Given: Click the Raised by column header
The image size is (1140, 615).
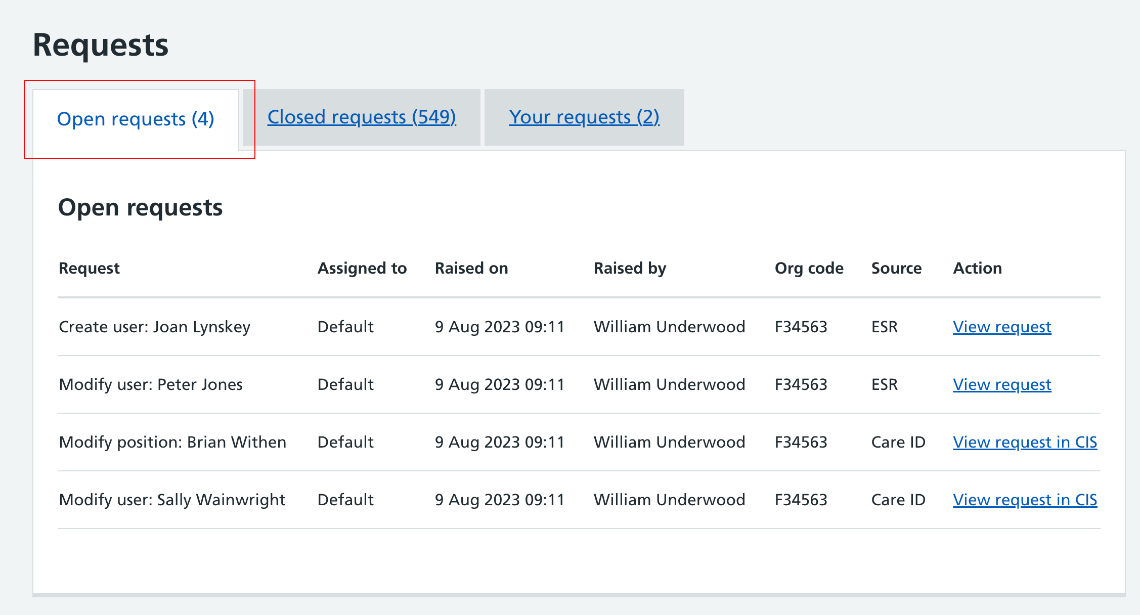Looking at the screenshot, I should 630,269.
